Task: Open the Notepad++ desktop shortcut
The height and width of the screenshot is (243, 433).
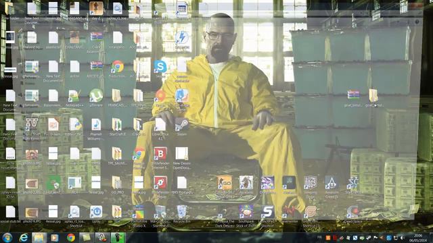Action: coord(74,96)
